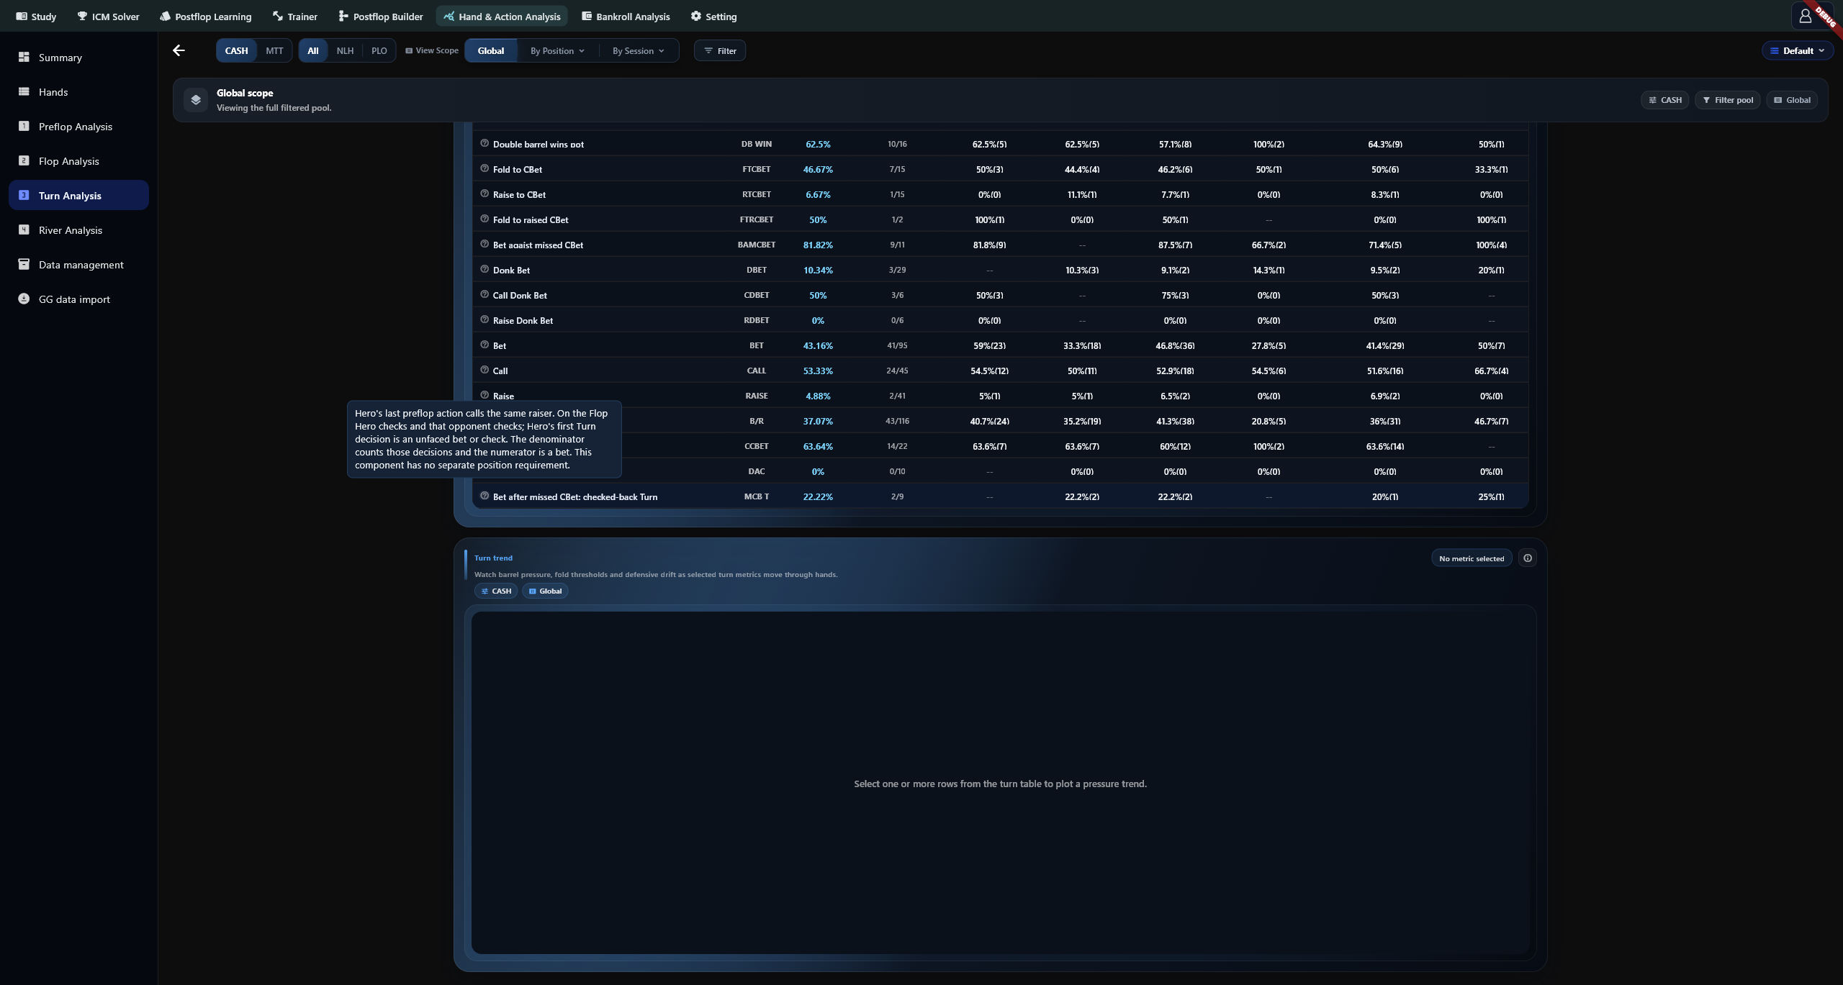Click help icon beside Fold to raised CBet
1843x985 pixels.
[485, 219]
